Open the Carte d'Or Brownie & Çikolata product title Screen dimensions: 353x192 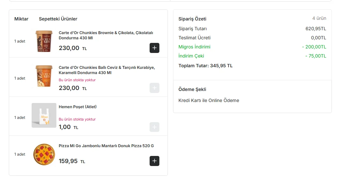pyautogui.click(x=106, y=35)
